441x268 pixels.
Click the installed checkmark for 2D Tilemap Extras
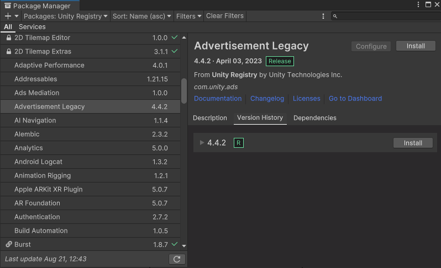click(175, 51)
